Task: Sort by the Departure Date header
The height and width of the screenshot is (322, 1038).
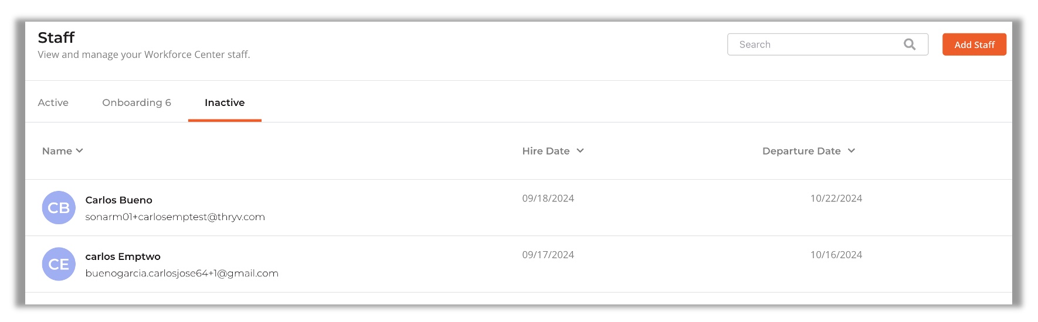Action: coord(801,151)
